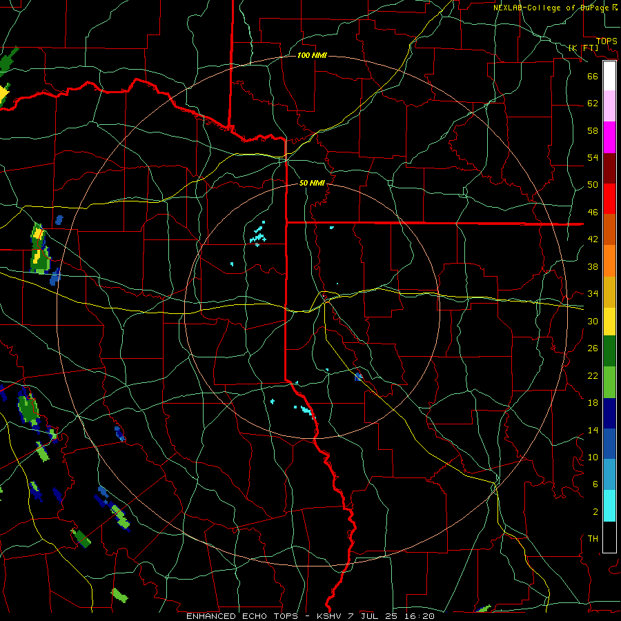
Task: Click the cyan 2-6 kft legend swatch
Action: pos(609,506)
